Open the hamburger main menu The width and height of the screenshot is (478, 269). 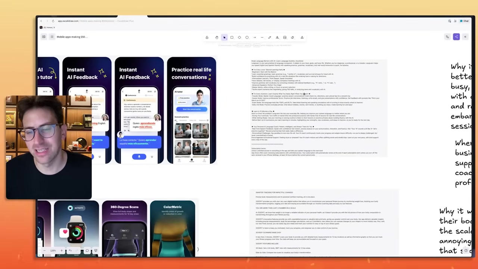pyautogui.click(x=52, y=37)
